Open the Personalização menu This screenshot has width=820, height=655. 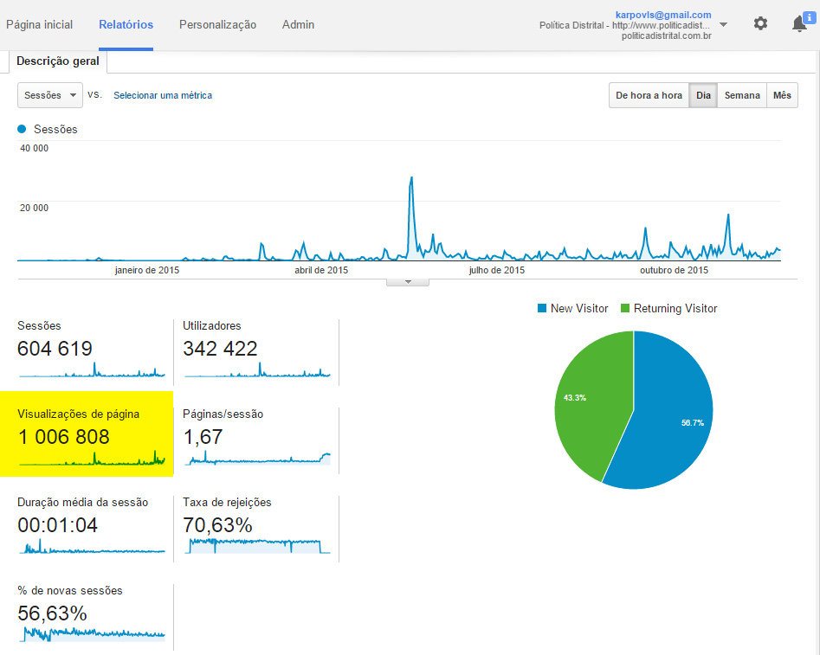coord(217,25)
